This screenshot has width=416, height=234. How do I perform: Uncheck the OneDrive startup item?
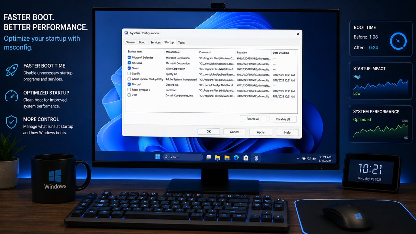[x=129, y=63]
